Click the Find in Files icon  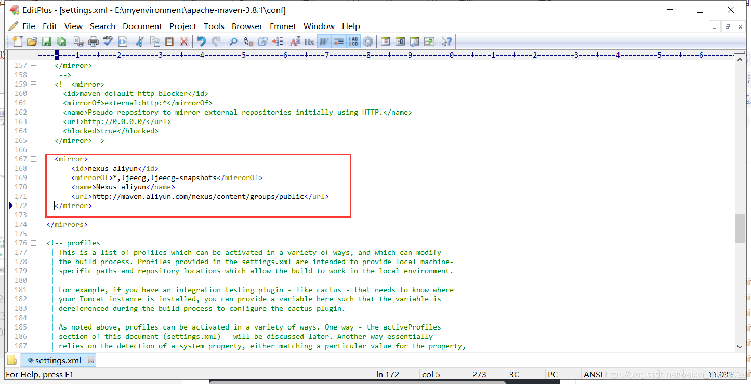click(263, 42)
